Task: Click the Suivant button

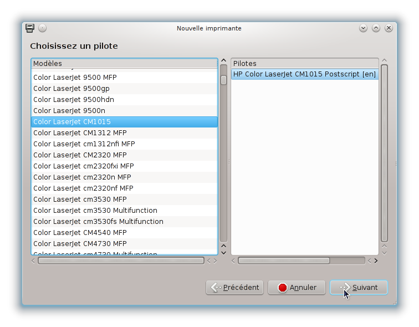Action: 359,288
